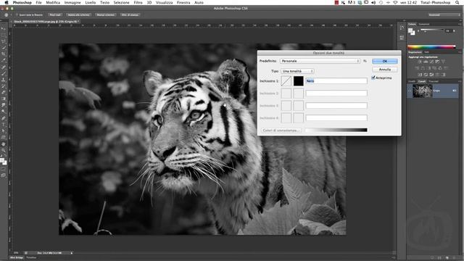The height and width of the screenshot is (261, 464).
Task: Open the Tipo dropdown showing Una tonalità
Action: click(x=297, y=71)
